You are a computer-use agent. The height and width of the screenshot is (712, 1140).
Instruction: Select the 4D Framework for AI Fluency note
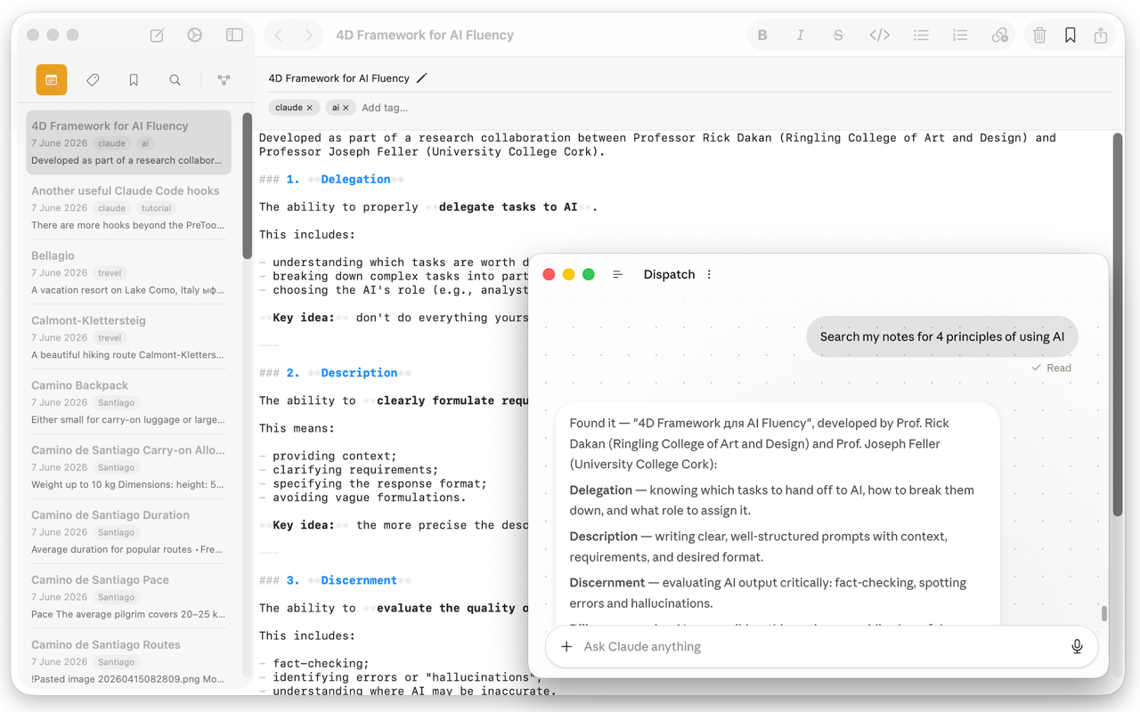tap(128, 142)
